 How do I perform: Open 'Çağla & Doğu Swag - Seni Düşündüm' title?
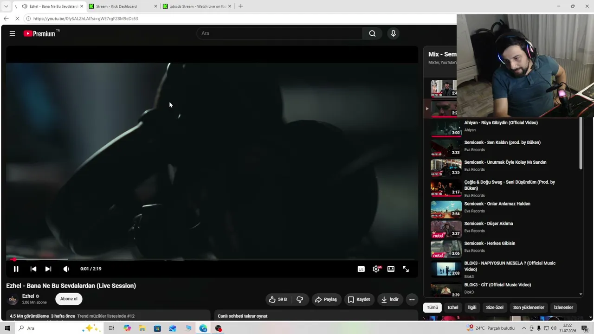click(x=510, y=185)
